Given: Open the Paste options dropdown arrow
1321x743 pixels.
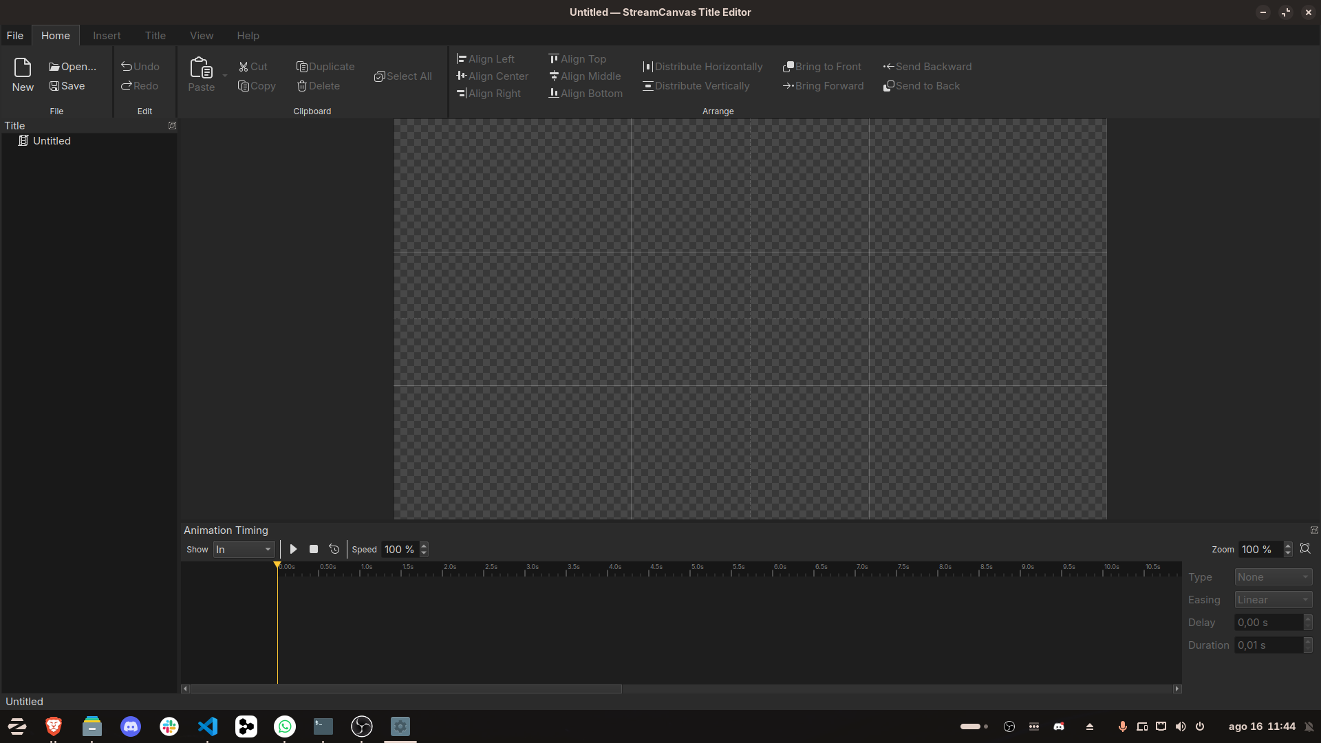Looking at the screenshot, I should [x=225, y=75].
